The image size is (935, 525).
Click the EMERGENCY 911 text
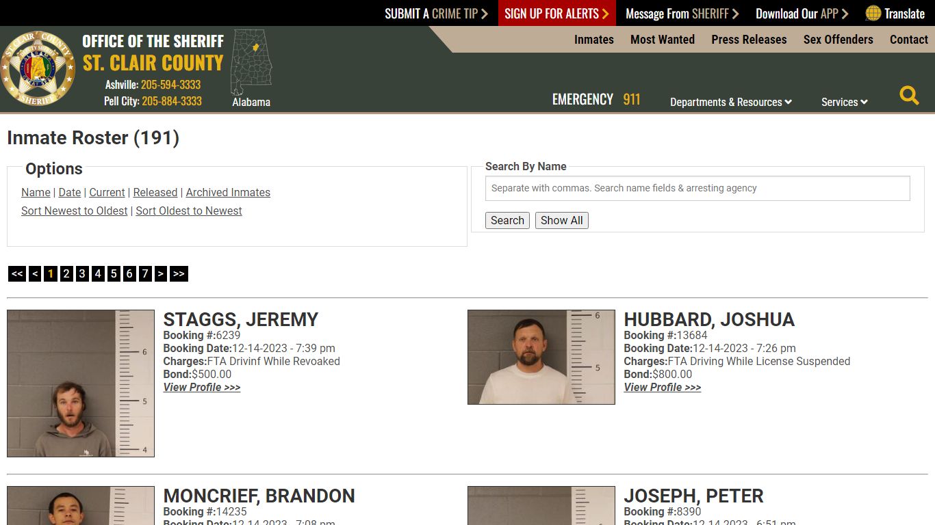tap(596, 100)
